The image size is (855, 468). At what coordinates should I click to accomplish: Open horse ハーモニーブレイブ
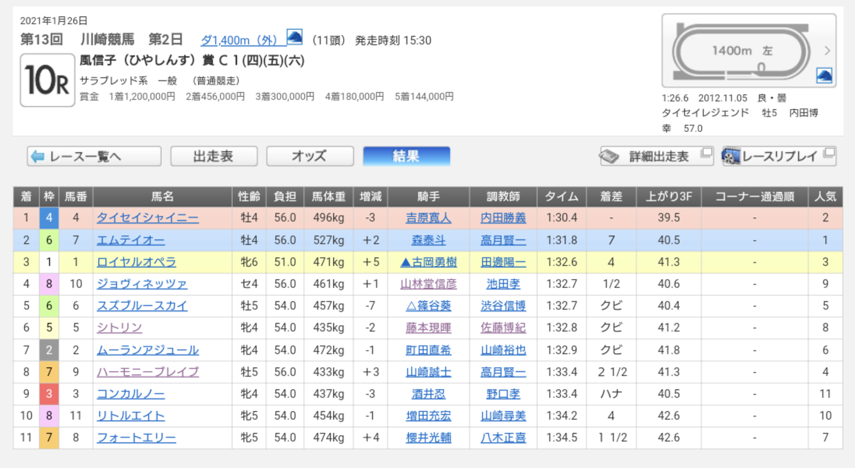tap(148, 372)
